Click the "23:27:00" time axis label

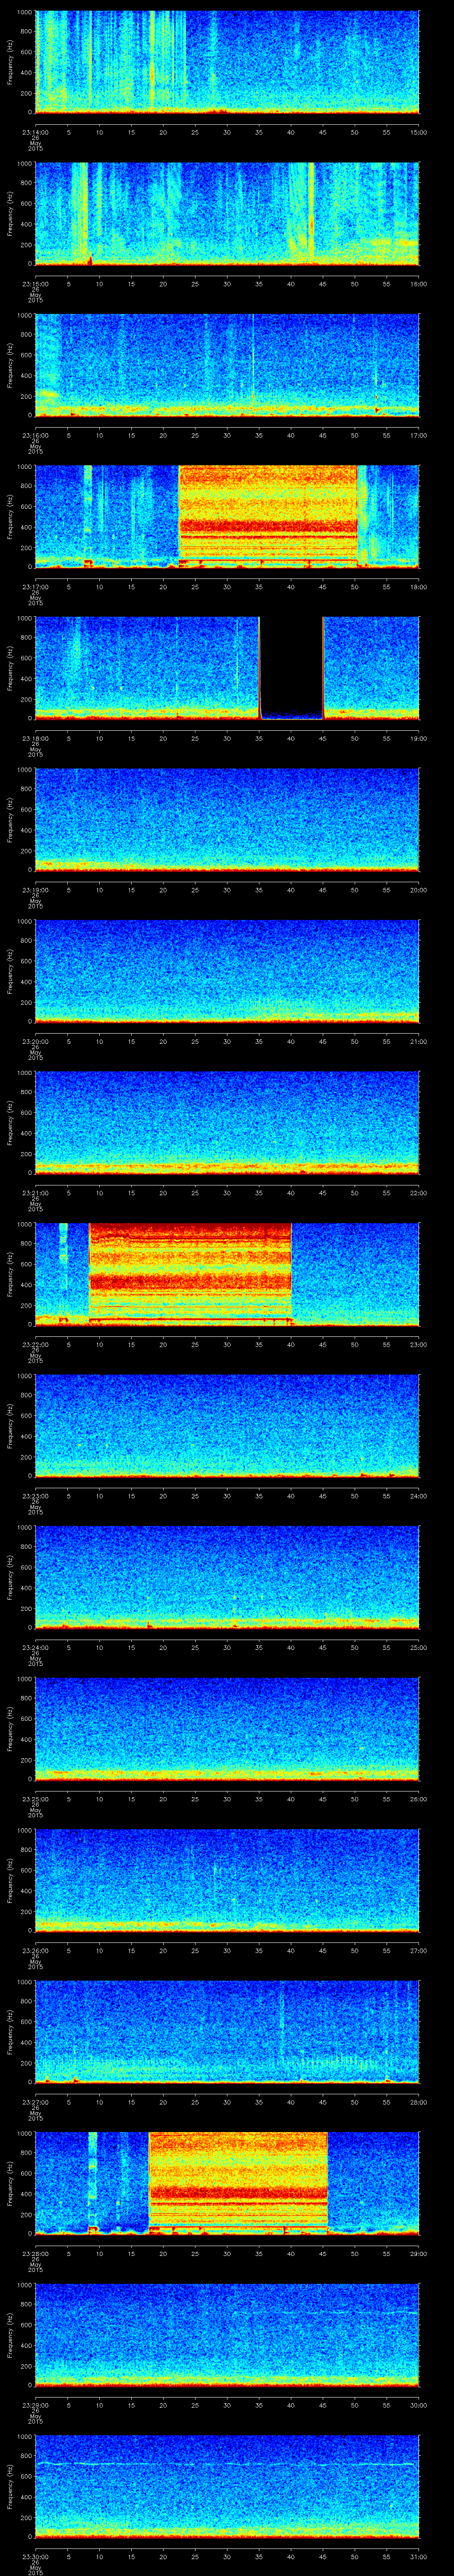click(35, 2102)
